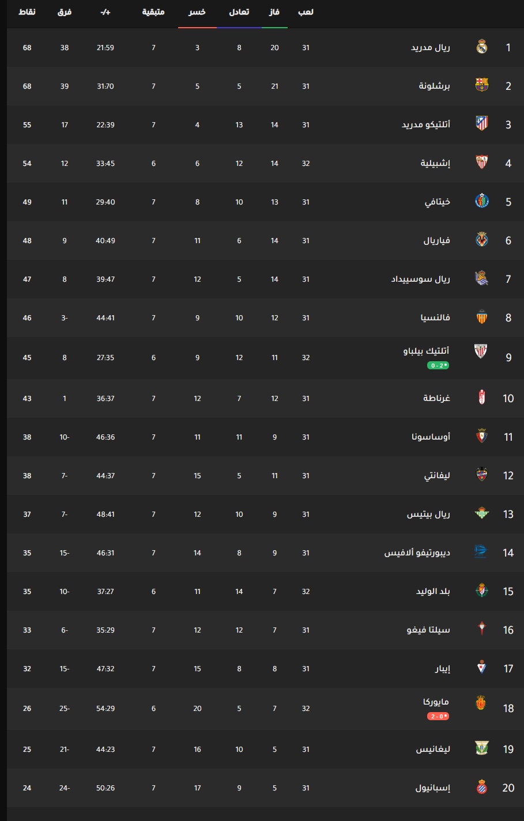Click the لعب played column header
The width and height of the screenshot is (524, 821).
point(306,12)
